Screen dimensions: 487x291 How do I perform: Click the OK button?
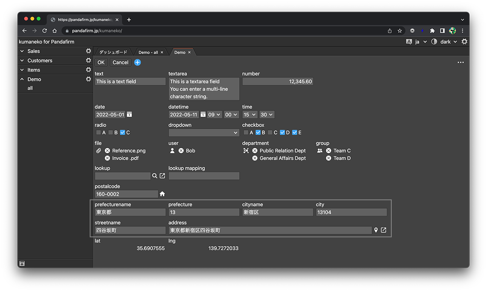[x=101, y=63]
